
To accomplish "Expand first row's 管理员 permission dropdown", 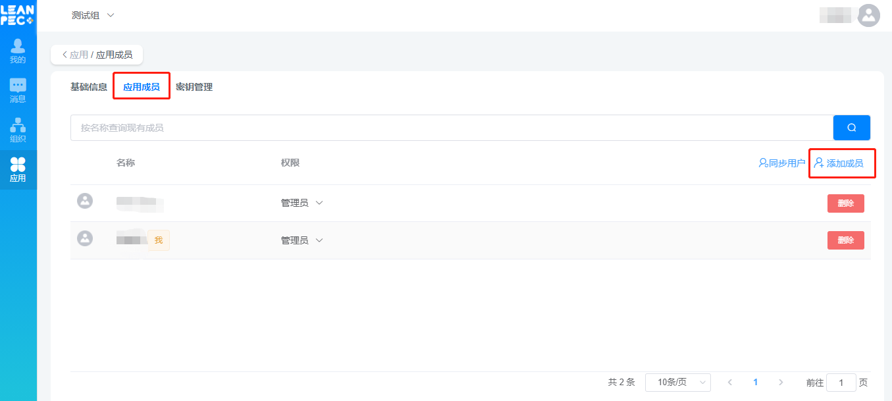I will [x=302, y=203].
